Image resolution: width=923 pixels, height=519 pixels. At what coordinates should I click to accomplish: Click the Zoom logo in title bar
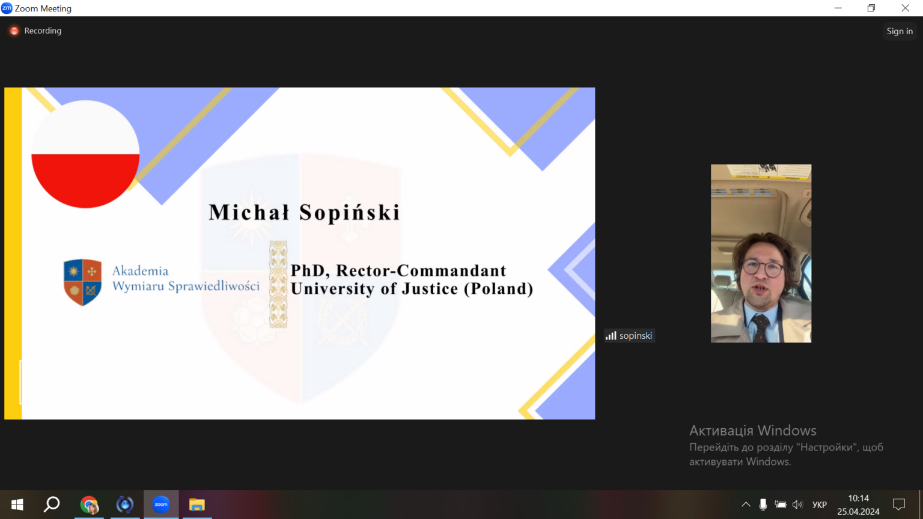click(7, 8)
